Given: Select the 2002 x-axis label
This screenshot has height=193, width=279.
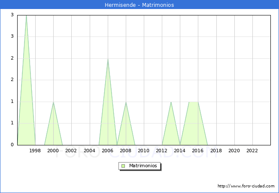Looking at the screenshot, I should click(x=71, y=151).
